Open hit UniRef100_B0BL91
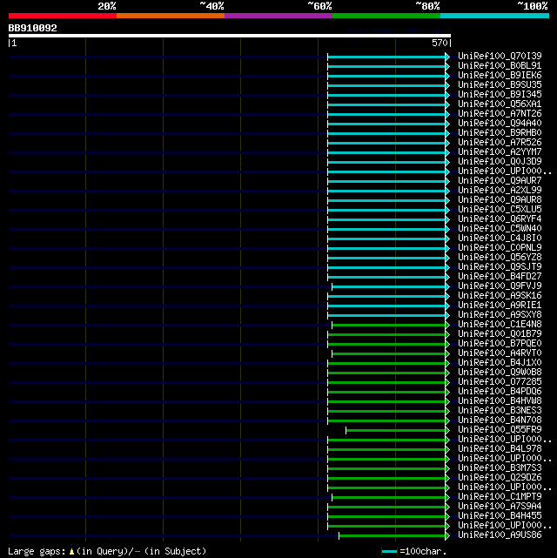 click(500, 65)
